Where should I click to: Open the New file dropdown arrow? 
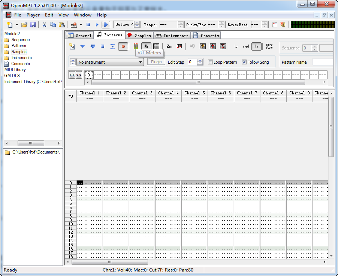tap(17, 25)
